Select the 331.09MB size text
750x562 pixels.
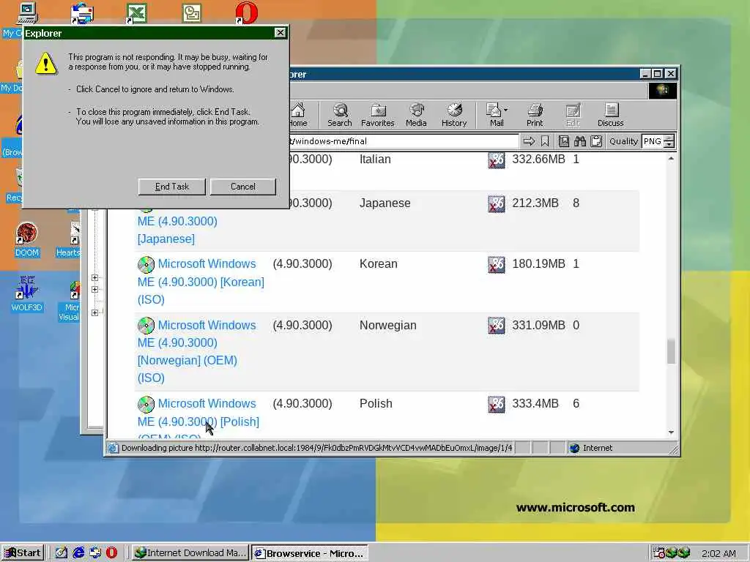[538, 326]
